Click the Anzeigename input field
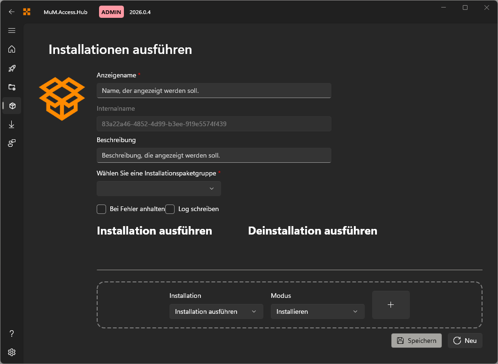The height and width of the screenshot is (364, 498). [214, 91]
